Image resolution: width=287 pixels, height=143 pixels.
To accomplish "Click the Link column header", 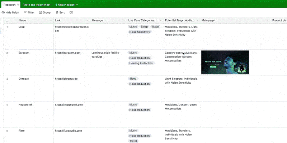I will click(x=72, y=20).
